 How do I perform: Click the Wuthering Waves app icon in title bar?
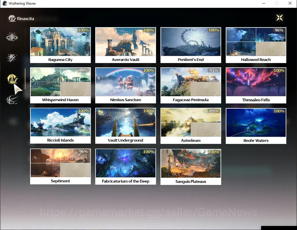click(x=5, y=3)
